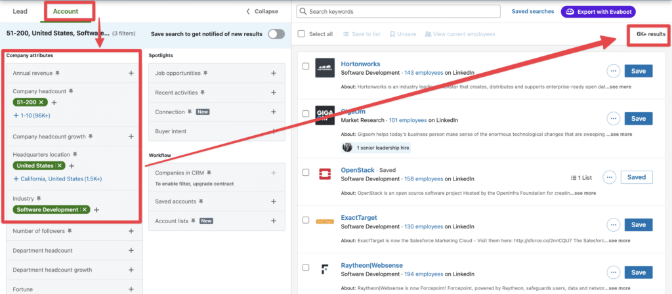This screenshot has width=672, height=294.
Task: Remove the 51-200 headcount filter
Action: click(x=41, y=102)
